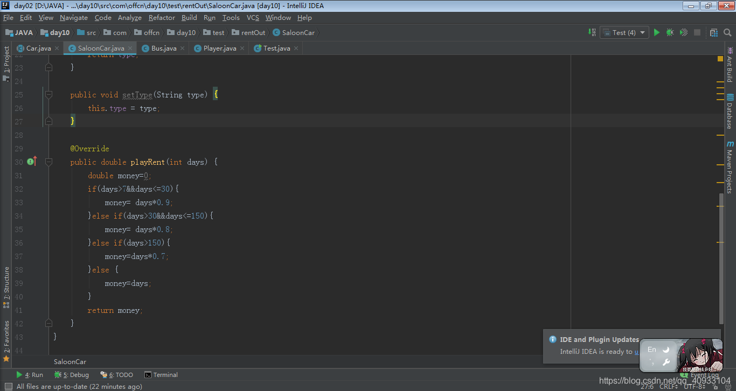Open the 4: Run tool window
The width and height of the screenshot is (736, 391).
[x=30, y=375]
